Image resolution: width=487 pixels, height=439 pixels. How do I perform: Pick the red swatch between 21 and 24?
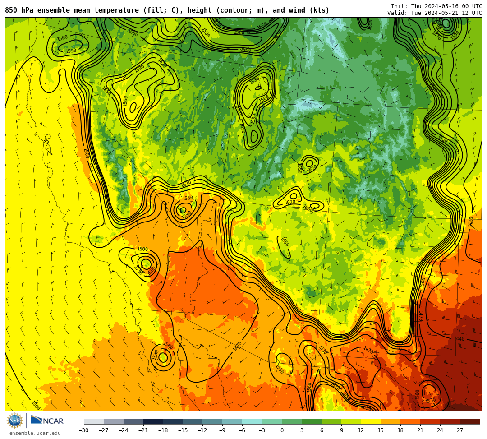(x=431, y=421)
